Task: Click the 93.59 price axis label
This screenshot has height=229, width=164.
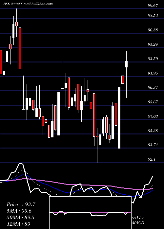Action: point(153,59)
